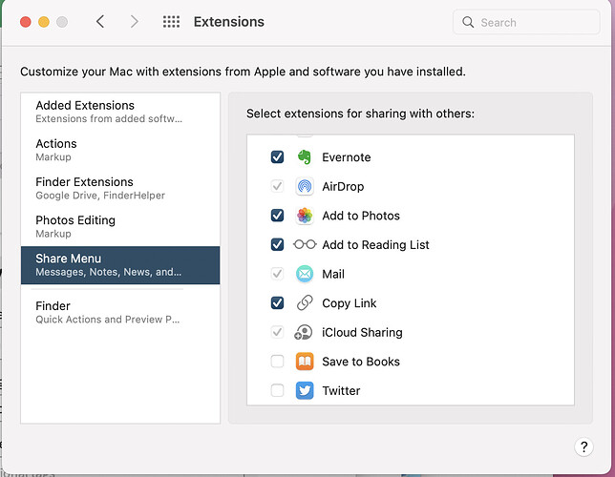615x477 pixels.
Task: Click the search magnifier icon
Action: coord(468,22)
